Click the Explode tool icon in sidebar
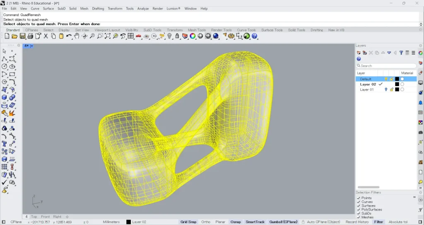The height and width of the screenshot is (225, 424). pyautogui.click(x=12, y=113)
